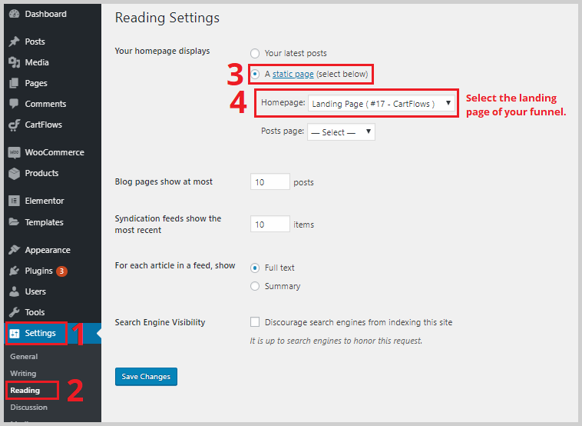Click the Settings sliders icon

pos(15,334)
